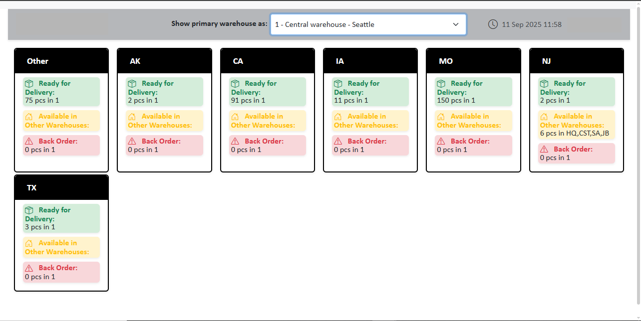Click the warning triangle in CA Back Order

[x=235, y=142]
